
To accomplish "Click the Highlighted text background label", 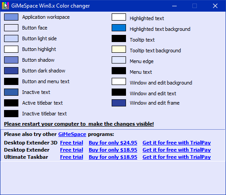I will (160, 29).
